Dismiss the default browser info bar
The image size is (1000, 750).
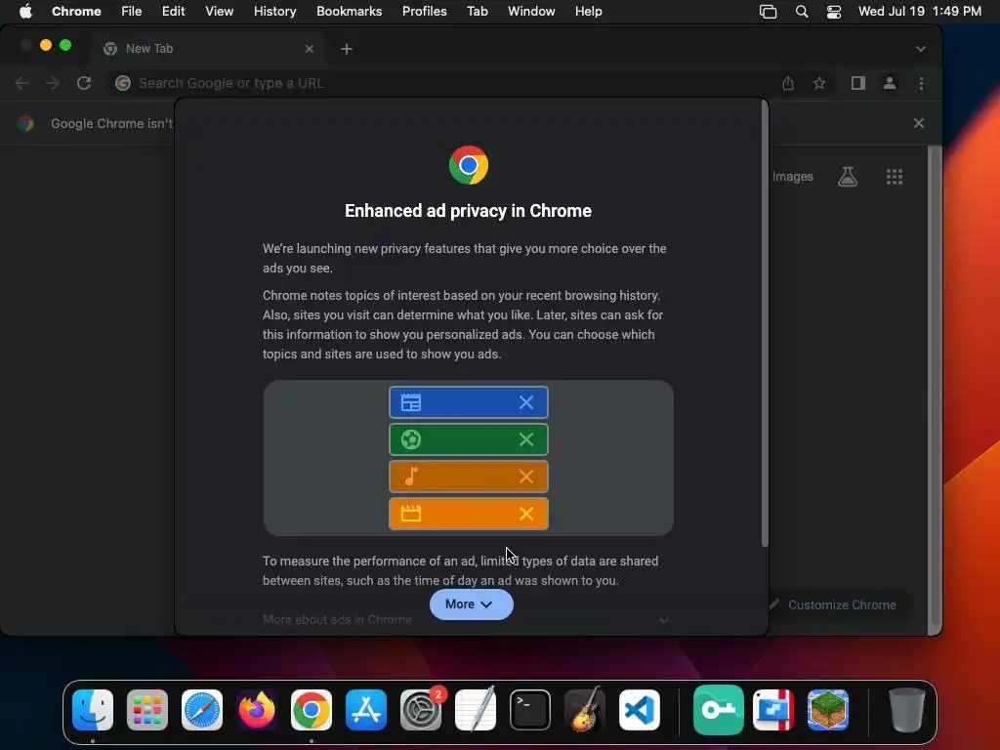pos(918,123)
